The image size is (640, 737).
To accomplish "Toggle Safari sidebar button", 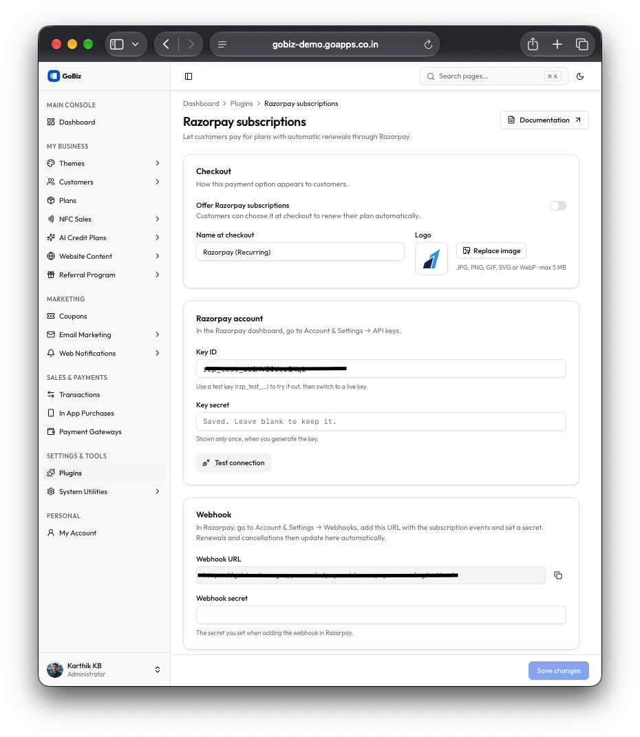I will (x=116, y=44).
